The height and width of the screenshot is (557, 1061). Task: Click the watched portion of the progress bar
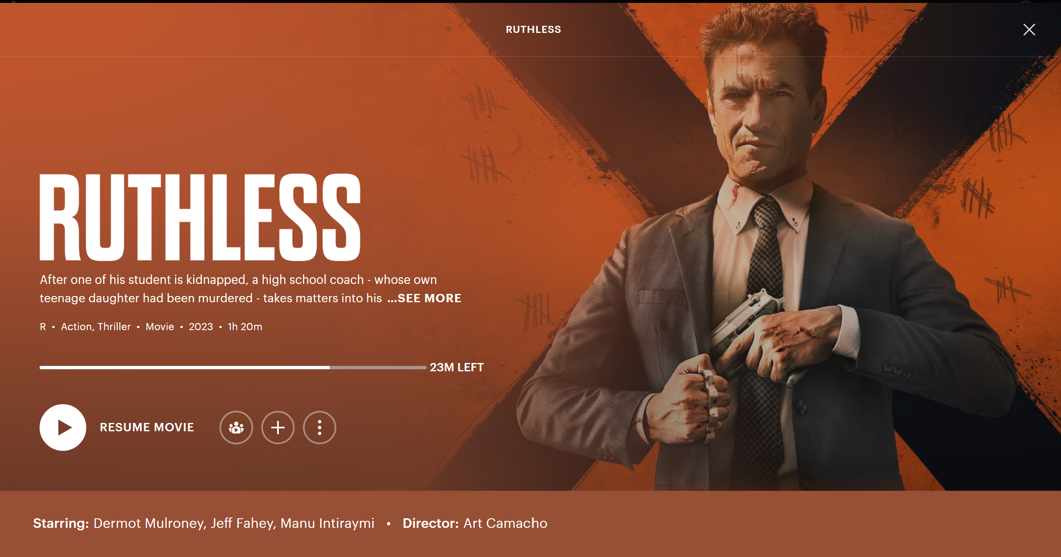tap(185, 368)
